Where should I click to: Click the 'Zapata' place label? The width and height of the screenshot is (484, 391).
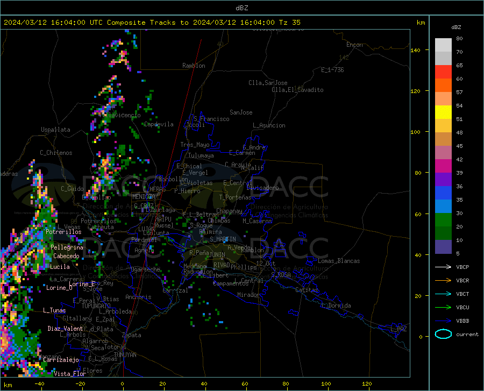point(132,335)
